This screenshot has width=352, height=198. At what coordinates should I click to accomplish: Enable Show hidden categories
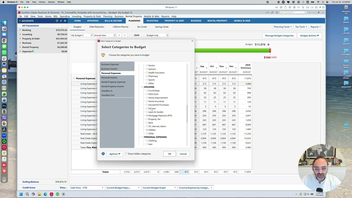tap(126, 154)
